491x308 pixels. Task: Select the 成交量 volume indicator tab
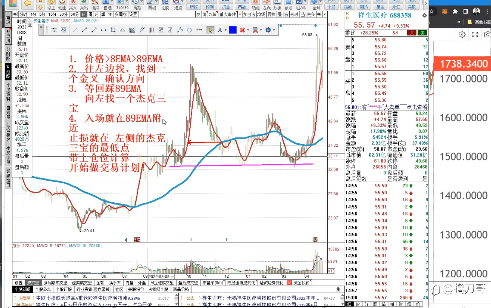click(x=33, y=282)
